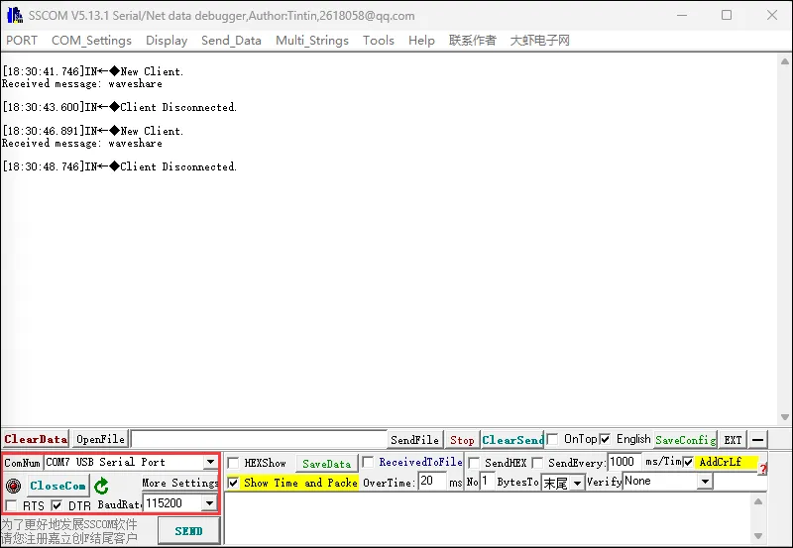
Task: Click the CloseCom button
Action: pyautogui.click(x=57, y=486)
